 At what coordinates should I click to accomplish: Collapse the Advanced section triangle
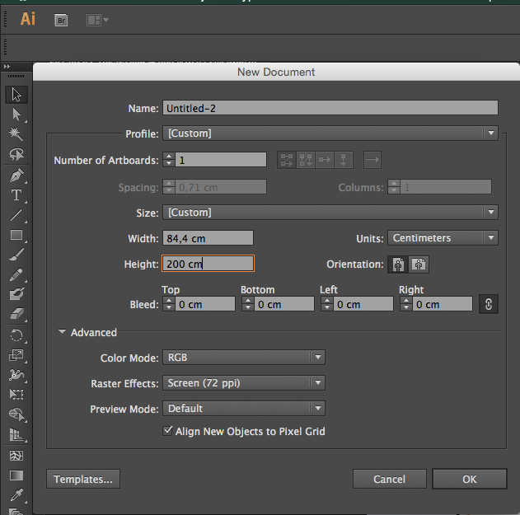click(x=62, y=331)
